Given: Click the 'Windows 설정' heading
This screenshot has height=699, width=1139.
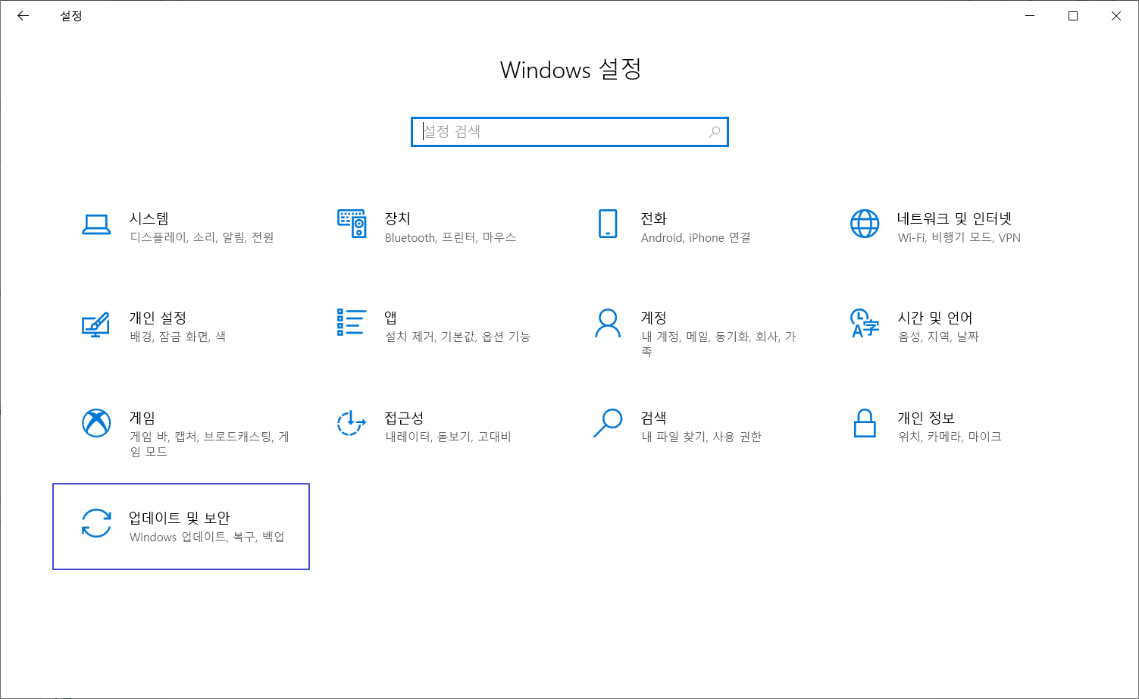Looking at the screenshot, I should [x=571, y=70].
